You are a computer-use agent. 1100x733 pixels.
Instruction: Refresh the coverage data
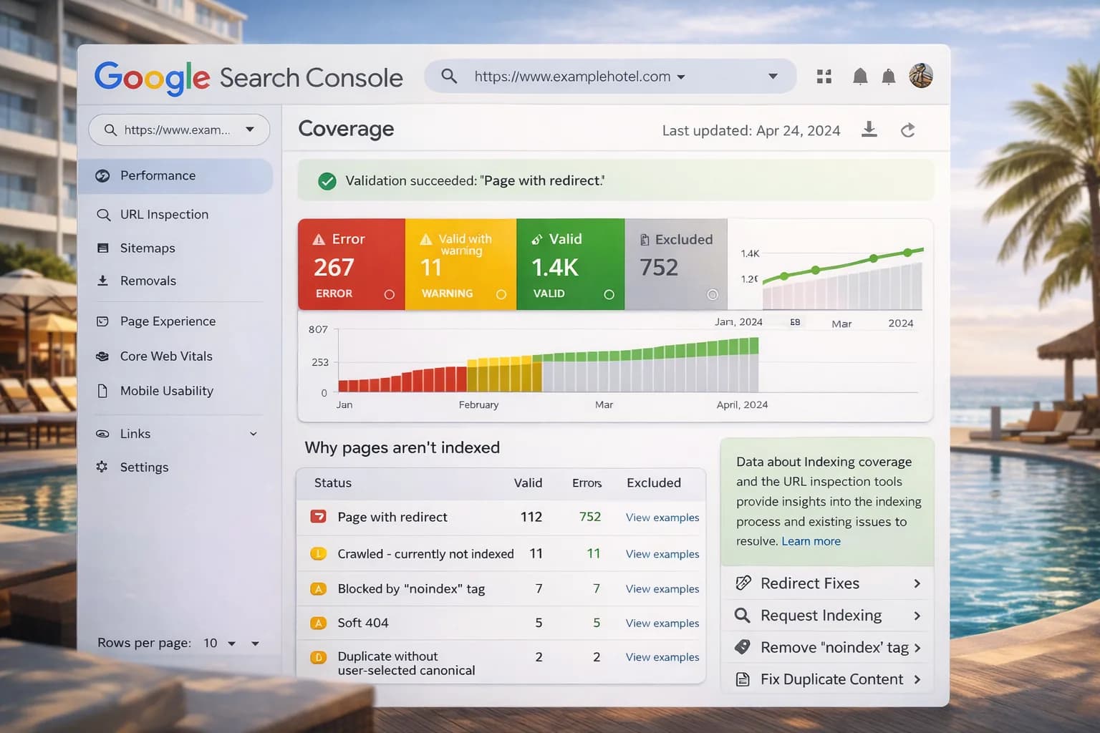(x=907, y=130)
